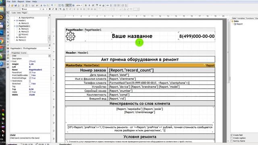Viewport: 258px width, 145px height.
Task: Switch to the Data tab beside Code
Action: [x=19, y=12]
